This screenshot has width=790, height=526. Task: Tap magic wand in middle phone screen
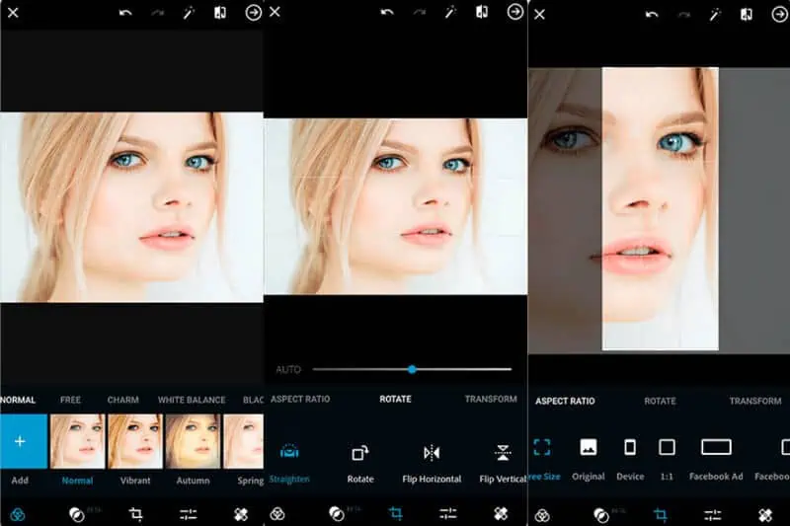point(450,12)
